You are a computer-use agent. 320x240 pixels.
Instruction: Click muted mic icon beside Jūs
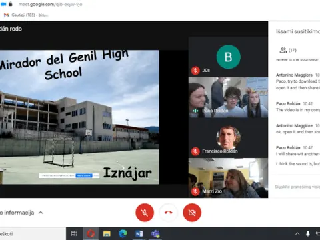click(195, 71)
